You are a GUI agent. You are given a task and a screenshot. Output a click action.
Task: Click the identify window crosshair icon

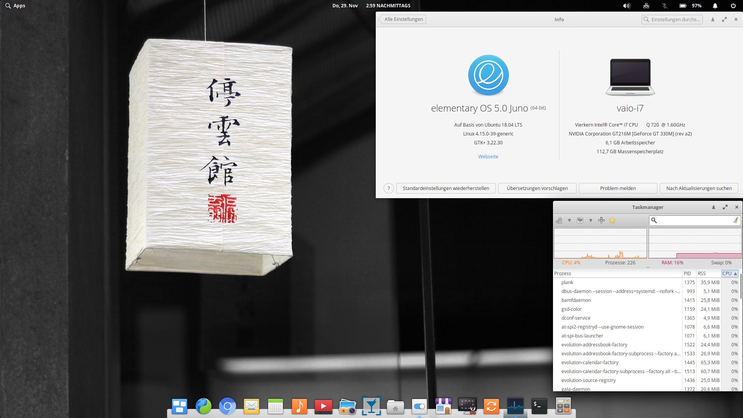coord(601,220)
